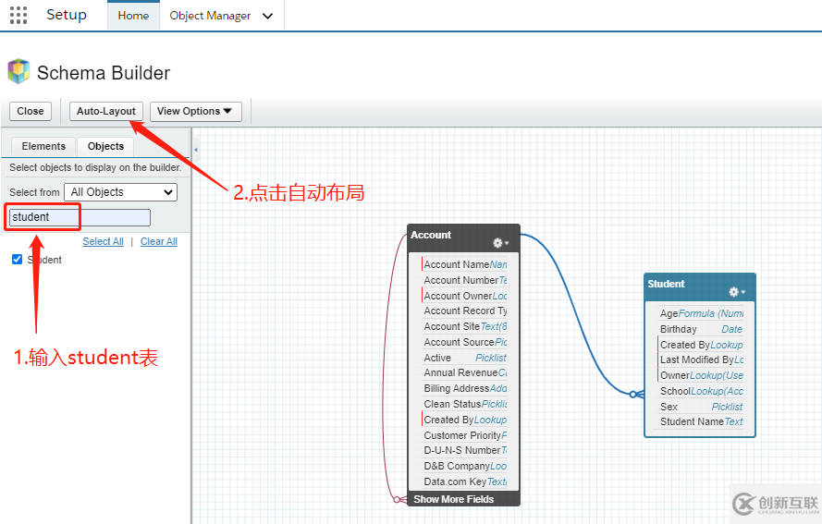The image size is (822, 524).
Task: Collapse the sidebar with the small arrow handle
Action: [195, 150]
